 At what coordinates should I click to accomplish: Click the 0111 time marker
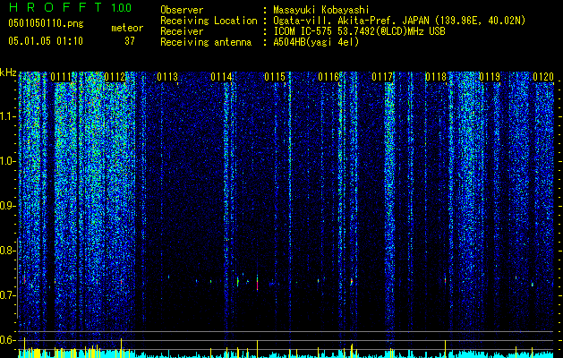tap(61, 77)
